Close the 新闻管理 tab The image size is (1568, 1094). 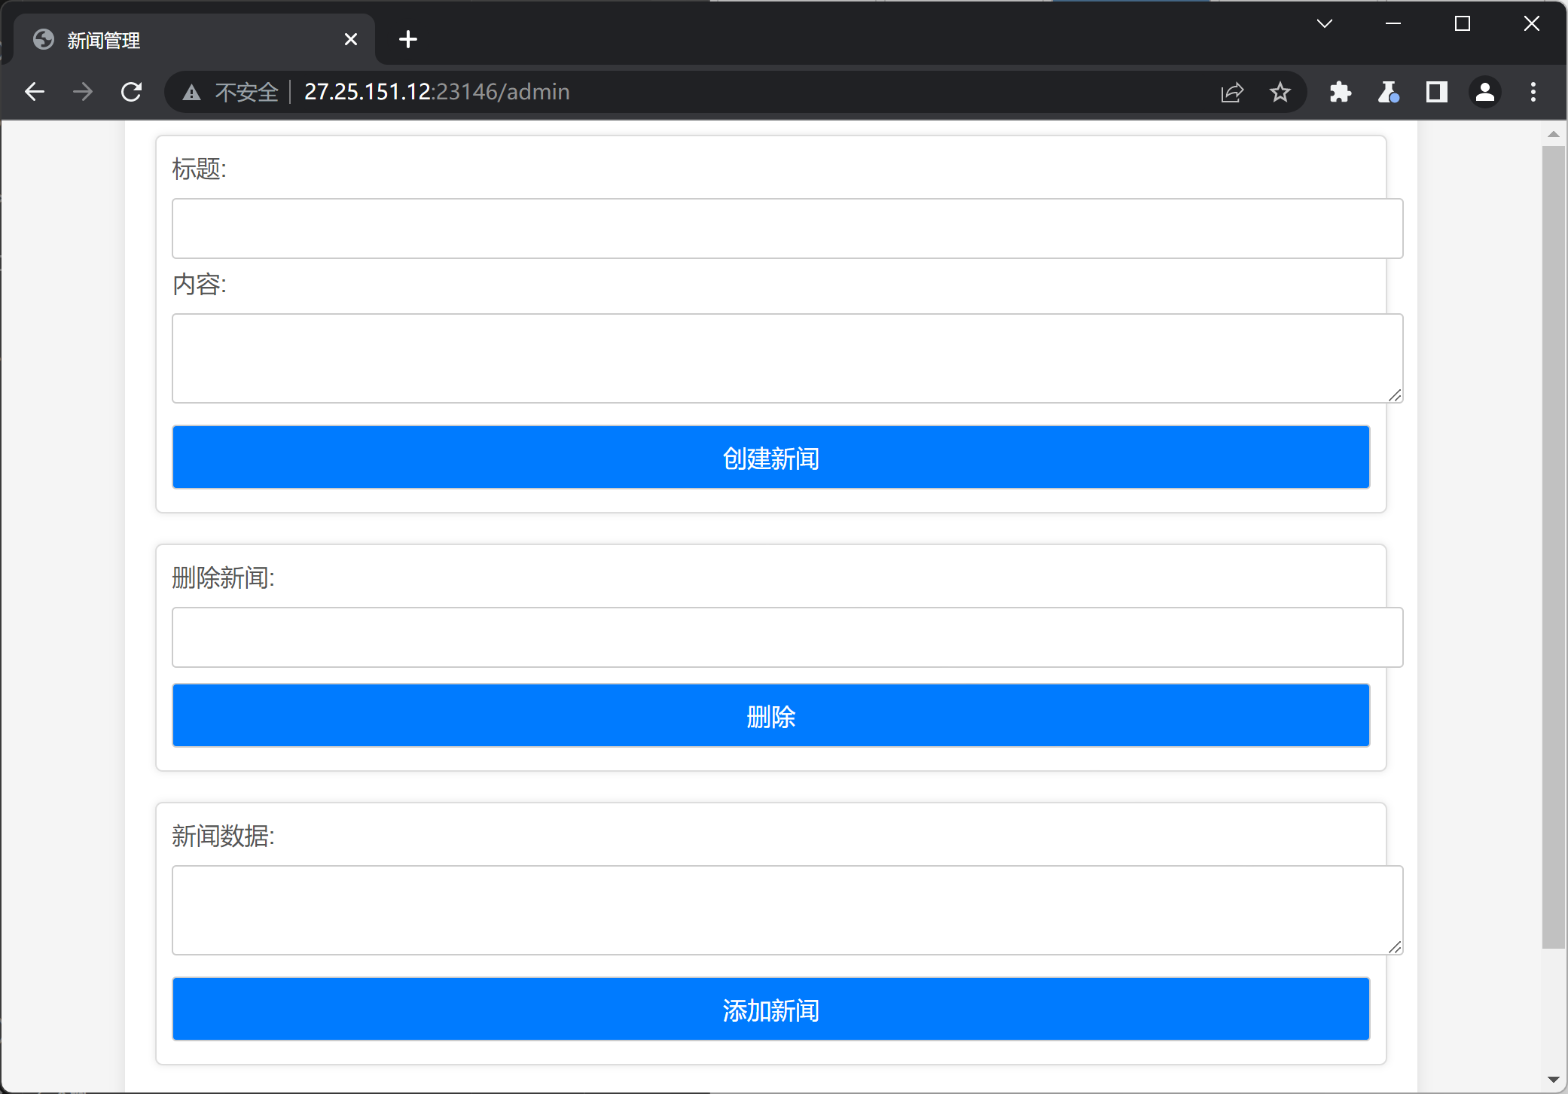351,39
